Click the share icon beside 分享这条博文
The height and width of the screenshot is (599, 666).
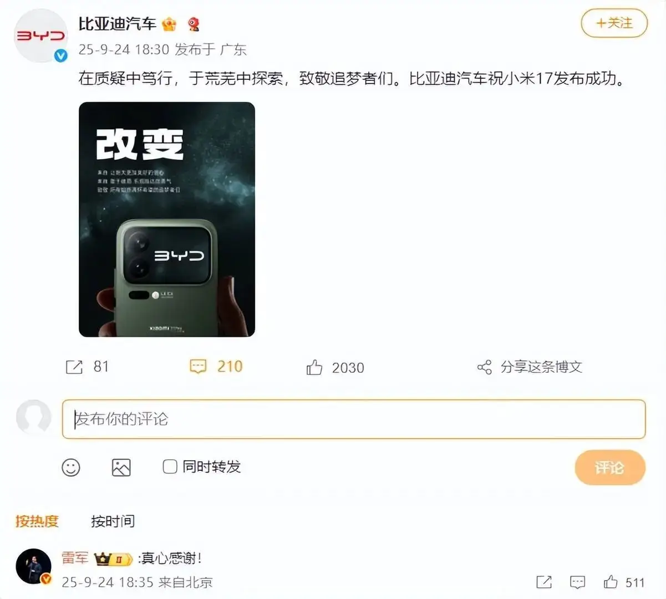[x=484, y=367]
